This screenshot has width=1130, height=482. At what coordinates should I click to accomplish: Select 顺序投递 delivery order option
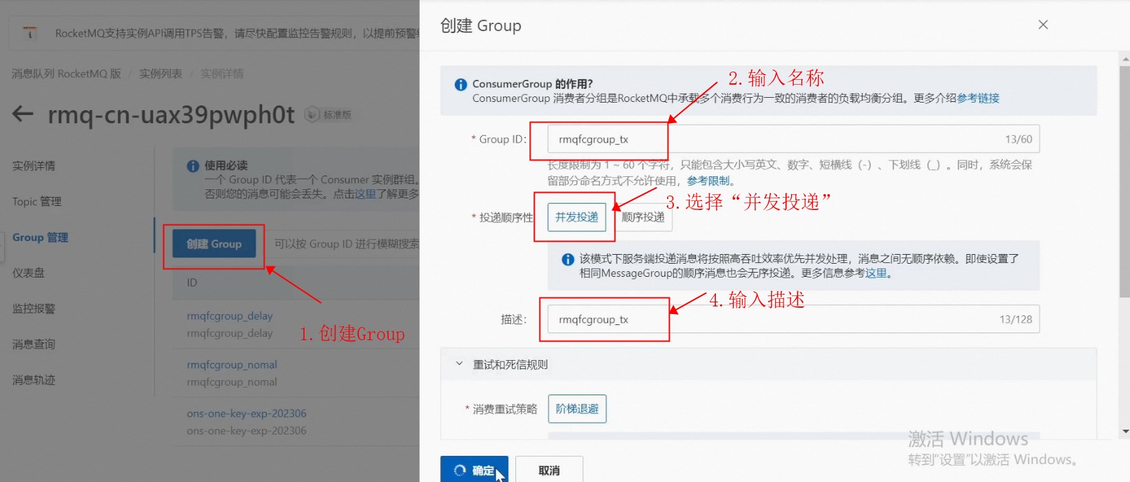[x=643, y=218]
